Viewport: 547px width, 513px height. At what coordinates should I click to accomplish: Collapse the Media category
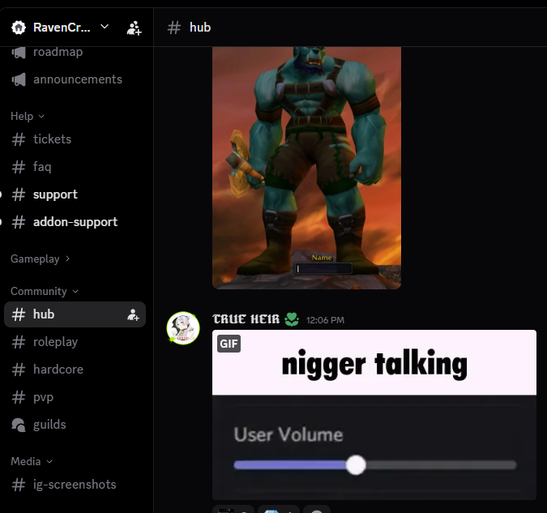click(32, 461)
